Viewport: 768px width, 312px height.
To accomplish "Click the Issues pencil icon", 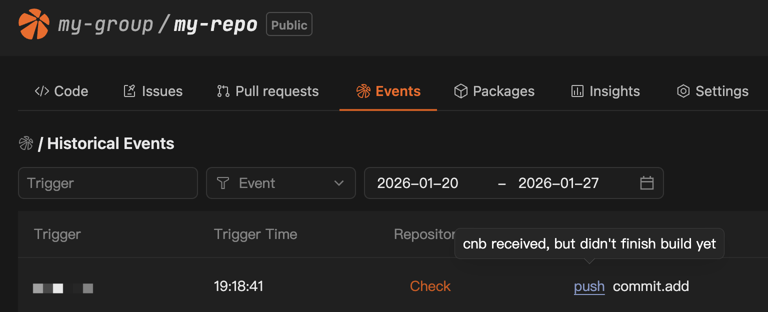I will click(129, 91).
